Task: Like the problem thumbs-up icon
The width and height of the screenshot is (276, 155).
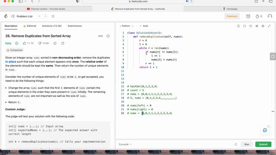Action: [x=25, y=43]
